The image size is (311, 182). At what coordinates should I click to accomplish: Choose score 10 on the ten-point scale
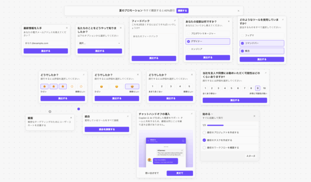pyautogui.click(x=264, y=88)
